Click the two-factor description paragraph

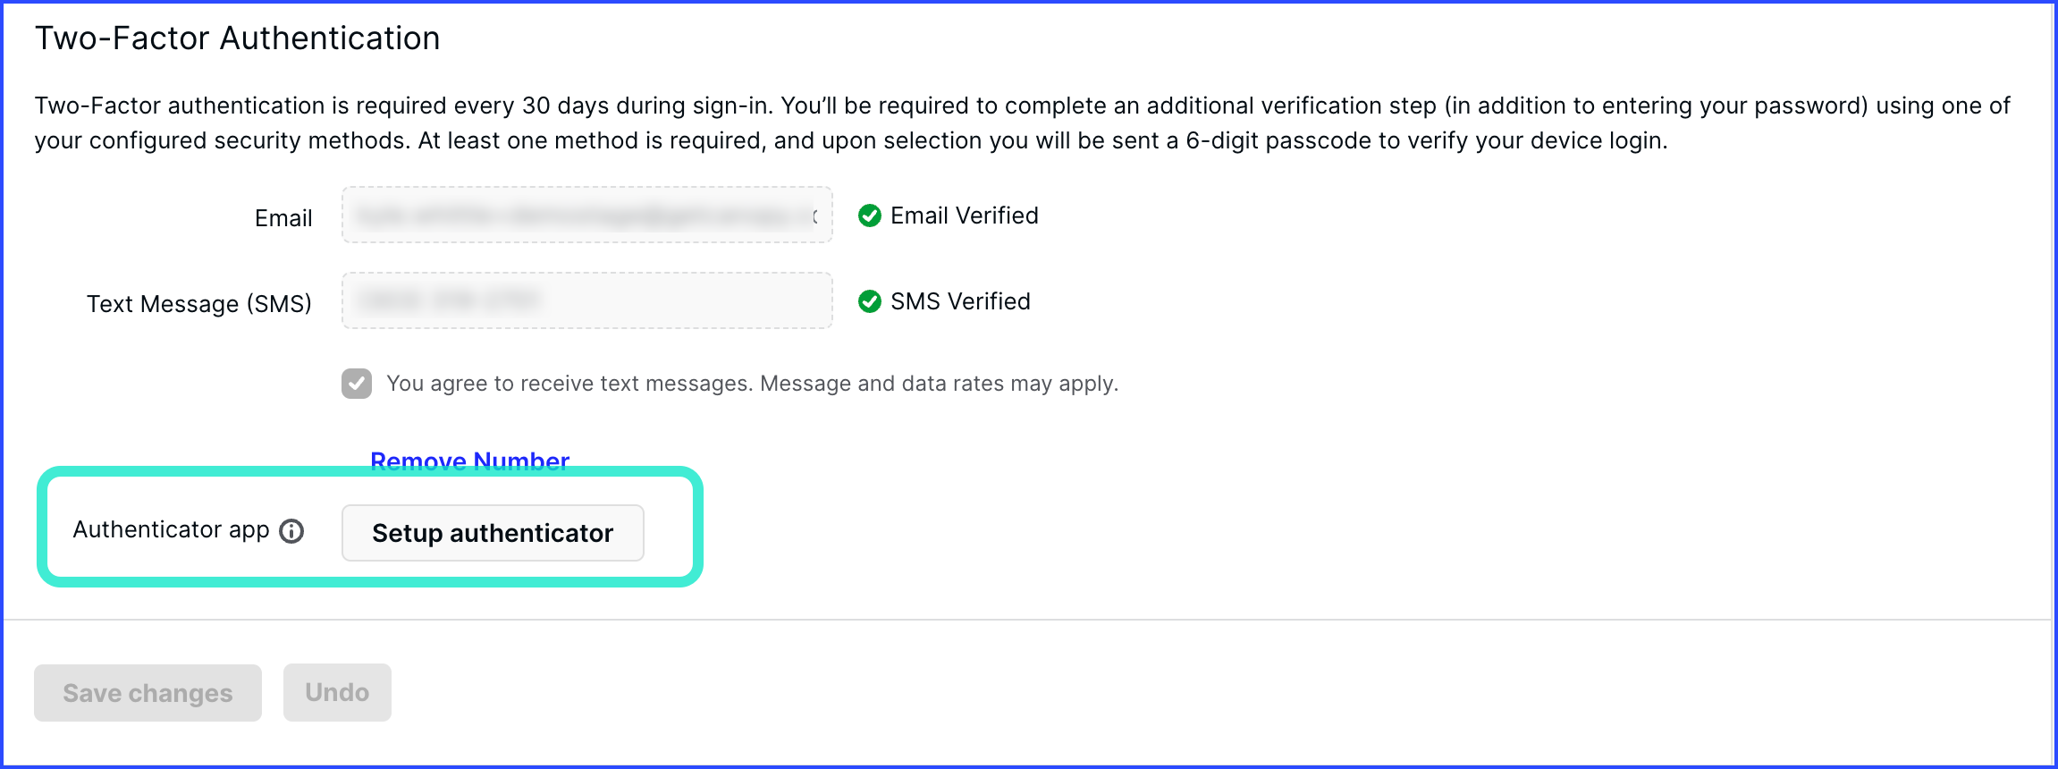[x=1022, y=123]
